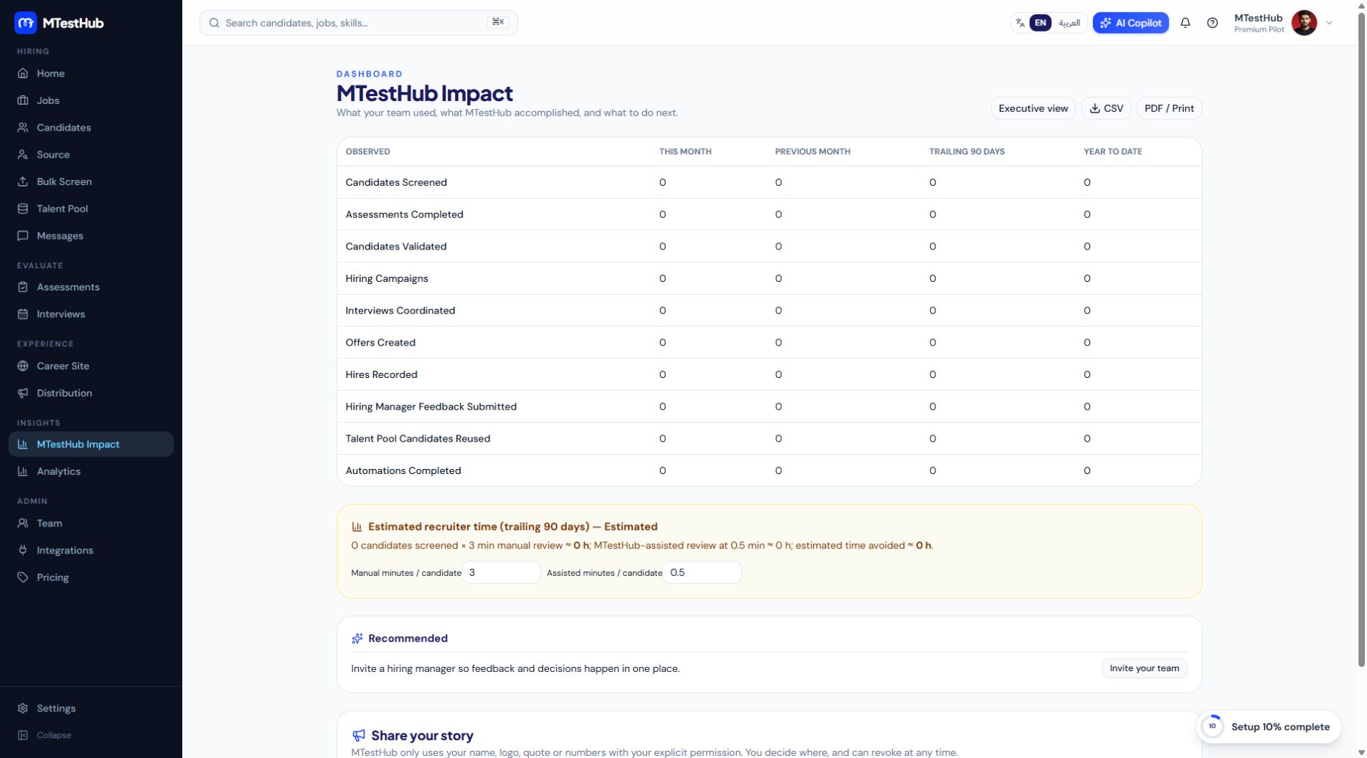Screen dimensions: 1367x758
Task: Open the help question-mark icon
Action: pos(1212,23)
